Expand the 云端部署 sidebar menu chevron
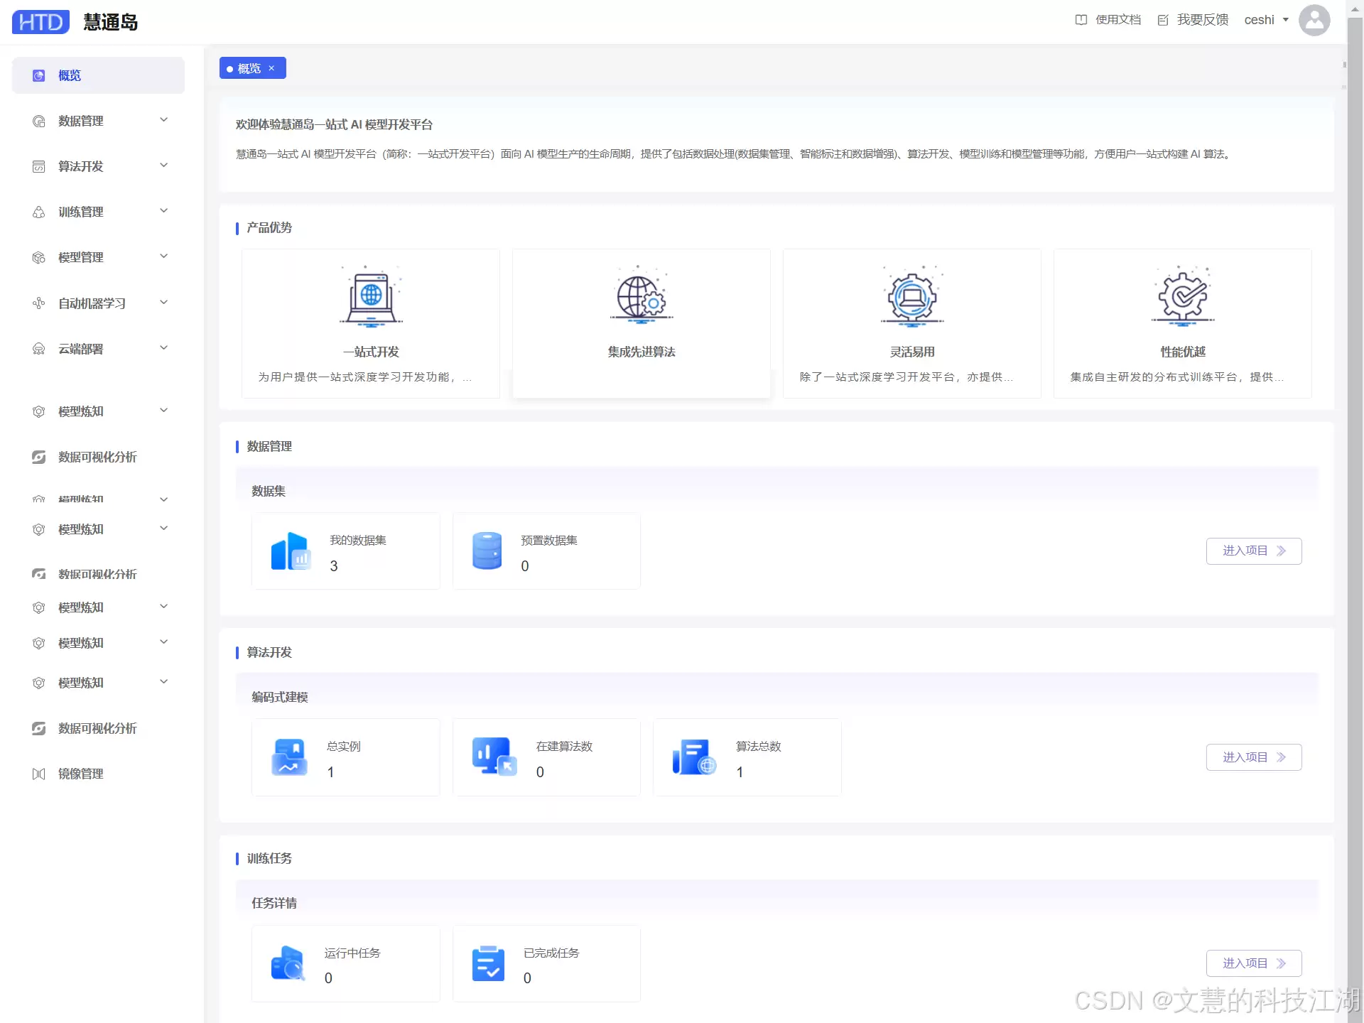Viewport: 1364px width, 1023px height. [164, 348]
